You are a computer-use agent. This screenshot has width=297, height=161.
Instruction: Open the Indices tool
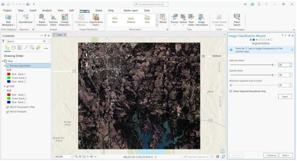183,20
